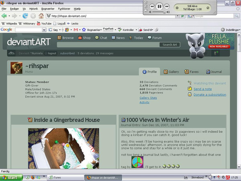Click the Google toolbar search input field
Image resolution: width=241 pixels, height=181 pixels.
click(29, 30)
